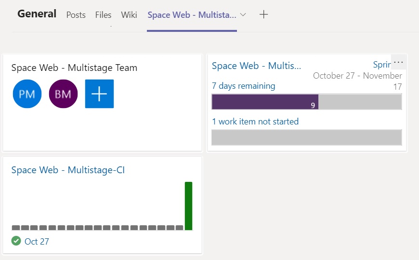419x260 pixels.
Task: Click the purple sprint burndown progress bar
Action: point(265,102)
